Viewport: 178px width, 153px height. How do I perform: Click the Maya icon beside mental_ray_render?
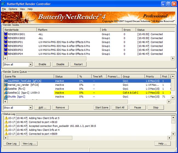tap(6, 85)
